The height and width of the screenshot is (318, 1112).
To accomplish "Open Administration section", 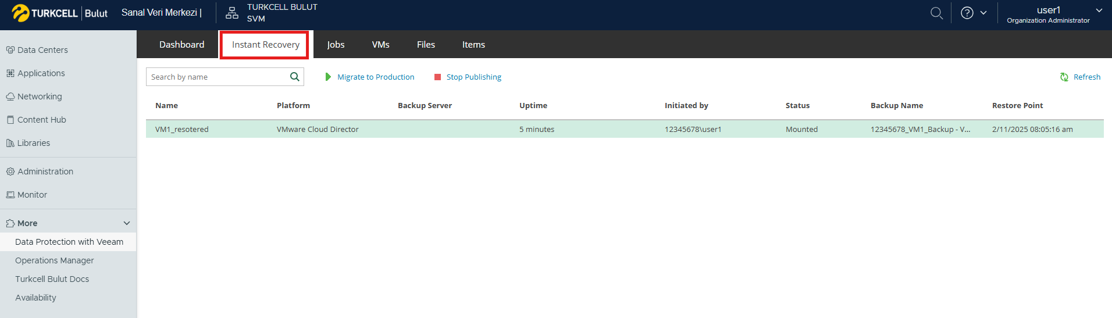I will (x=45, y=171).
